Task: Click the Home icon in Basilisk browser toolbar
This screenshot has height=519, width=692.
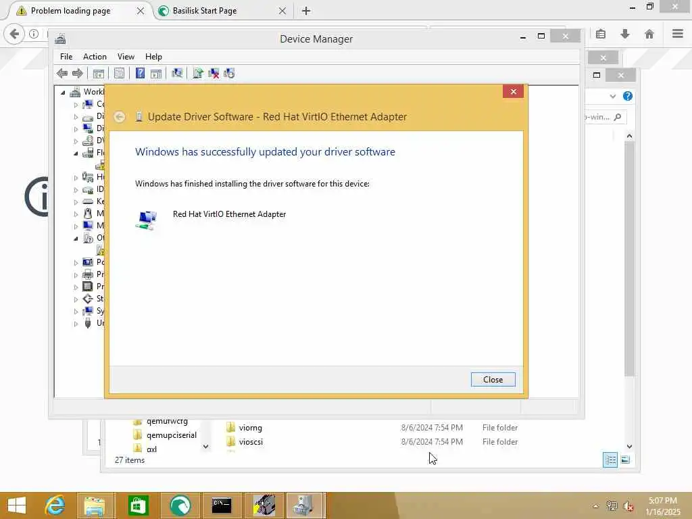Action: (x=649, y=34)
